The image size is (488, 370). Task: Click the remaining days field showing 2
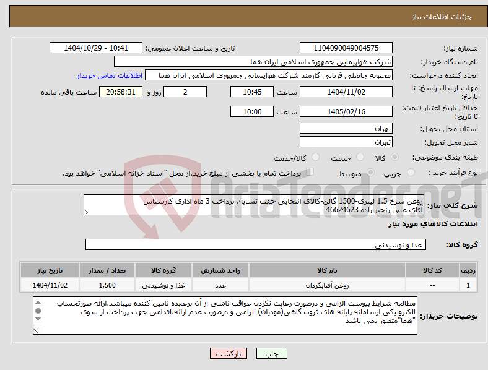click(x=185, y=92)
